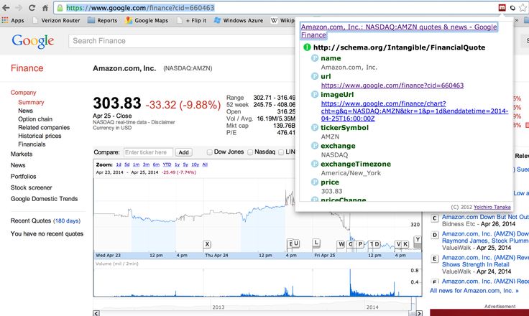The width and height of the screenshot is (529, 316).
Task: Enable the Dow Jones comparison checkbox
Action: tap(210, 152)
